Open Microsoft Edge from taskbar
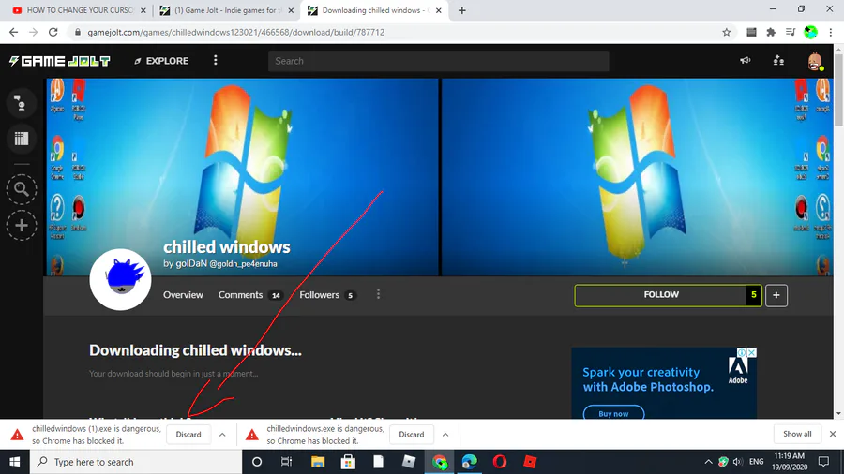 pyautogui.click(x=470, y=462)
